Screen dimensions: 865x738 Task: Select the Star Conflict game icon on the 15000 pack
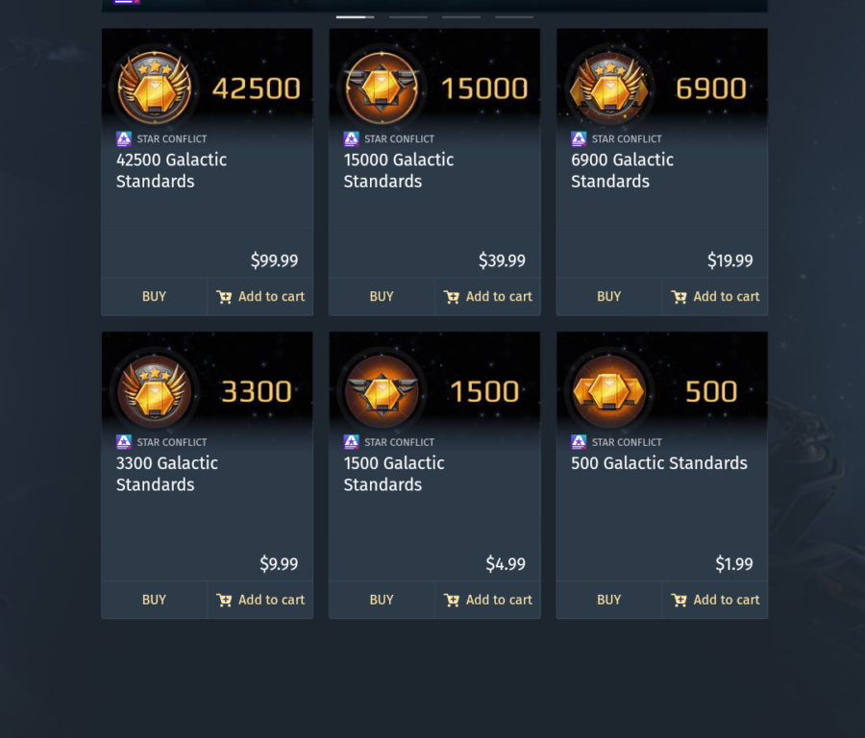(x=350, y=138)
